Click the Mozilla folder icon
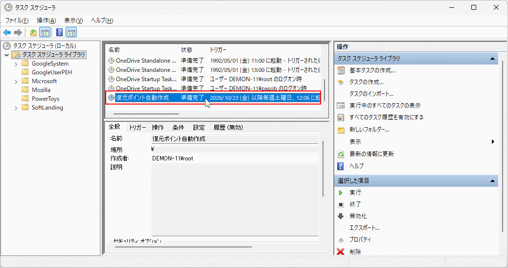 pyautogui.click(x=25, y=89)
